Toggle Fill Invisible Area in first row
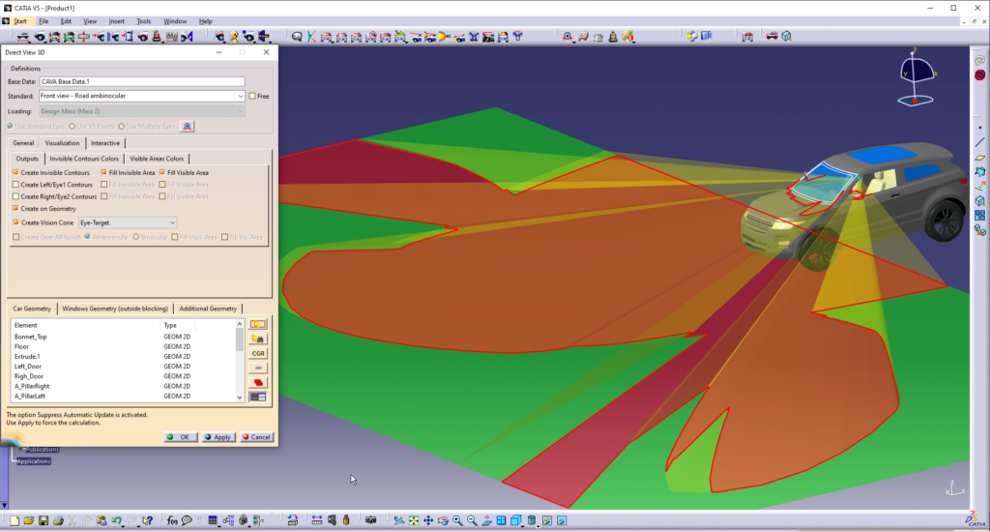This screenshot has width=990, height=531. (x=104, y=172)
